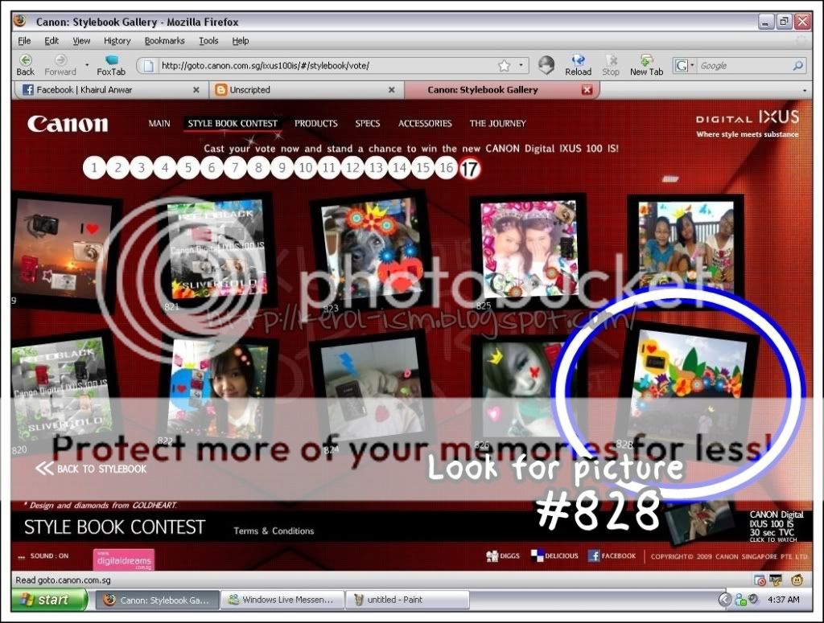The image size is (824, 623).
Task: Show hidden system tray icons
Action: click(x=725, y=600)
